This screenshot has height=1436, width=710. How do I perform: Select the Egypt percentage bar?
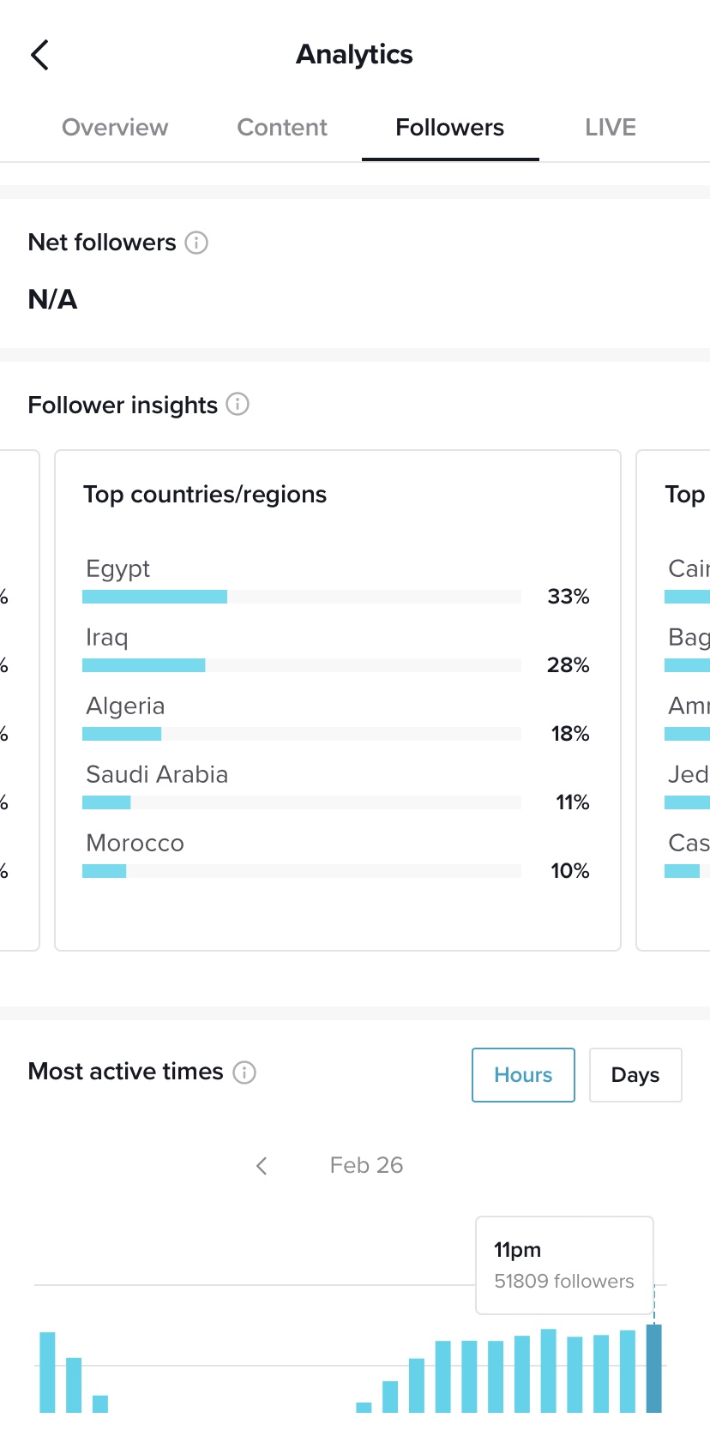(x=302, y=597)
